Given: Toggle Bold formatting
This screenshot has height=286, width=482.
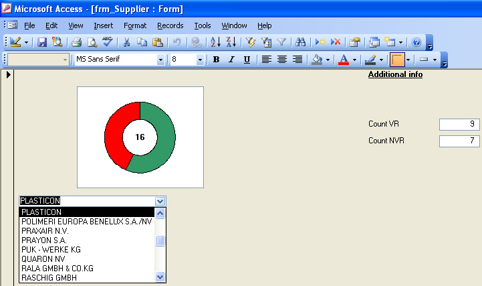Looking at the screenshot, I should [x=216, y=60].
